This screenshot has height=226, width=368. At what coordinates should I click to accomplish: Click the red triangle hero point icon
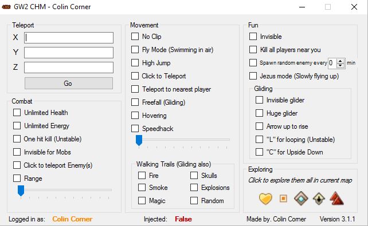point(336,199)
